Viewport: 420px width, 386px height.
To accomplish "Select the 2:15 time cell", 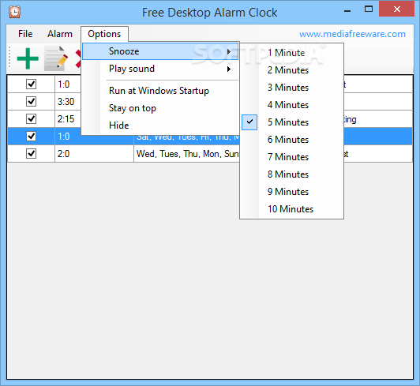I will click(69, 118).
